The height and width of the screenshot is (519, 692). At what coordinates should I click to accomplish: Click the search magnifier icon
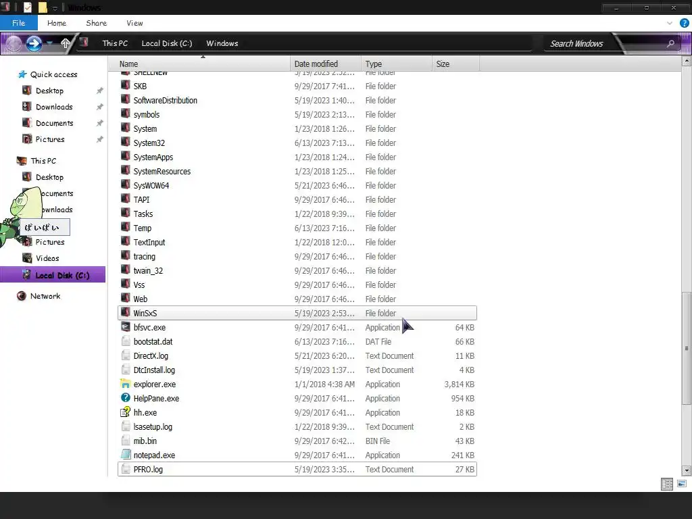670,43
